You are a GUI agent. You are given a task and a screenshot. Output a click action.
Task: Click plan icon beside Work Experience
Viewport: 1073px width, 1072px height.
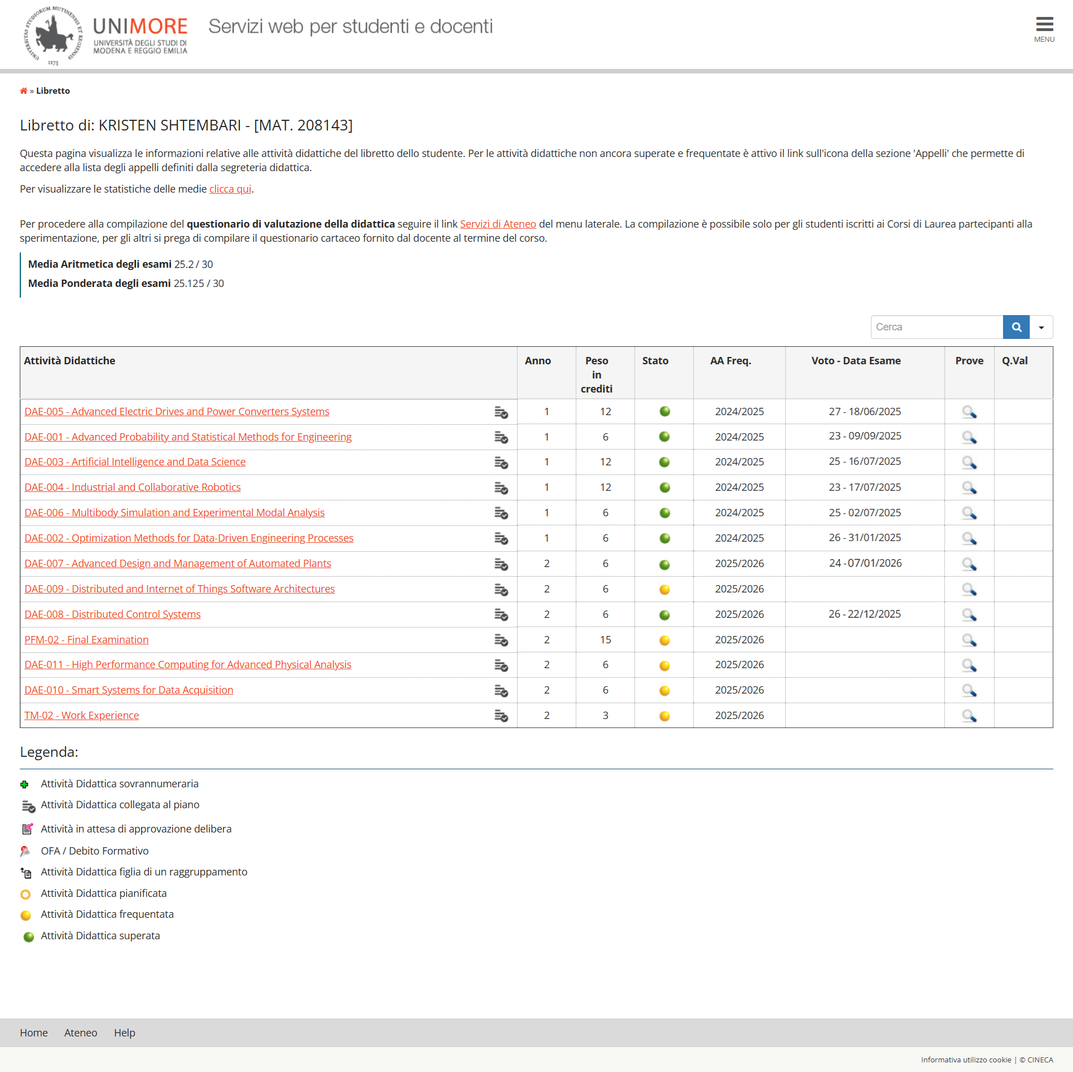[x=501, y=716]
